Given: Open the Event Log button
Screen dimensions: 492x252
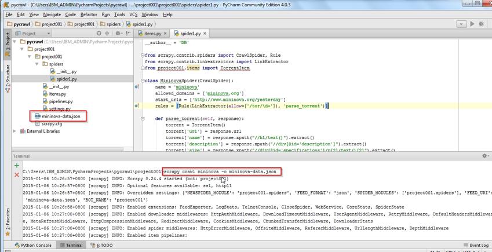Looking at the screenshot, I should [475, 245].
